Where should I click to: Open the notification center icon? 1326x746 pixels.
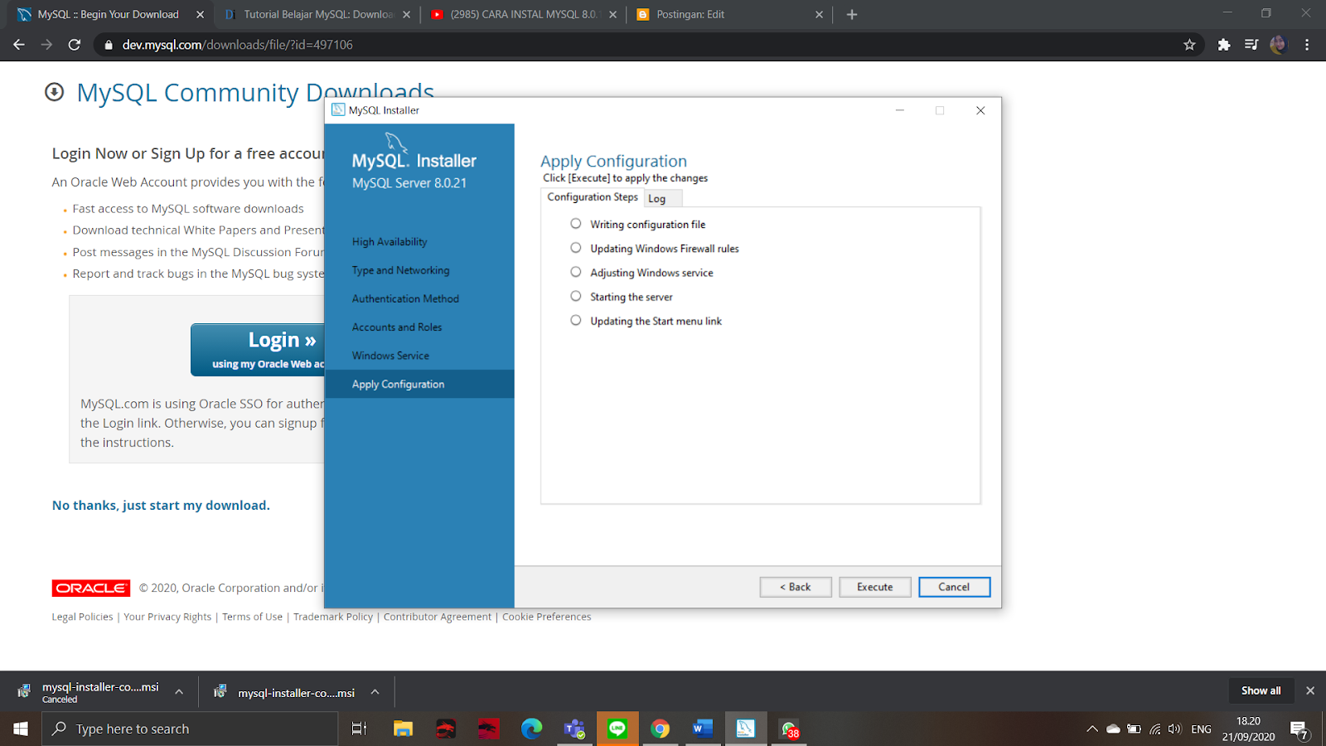click(x=1299, y=729)
